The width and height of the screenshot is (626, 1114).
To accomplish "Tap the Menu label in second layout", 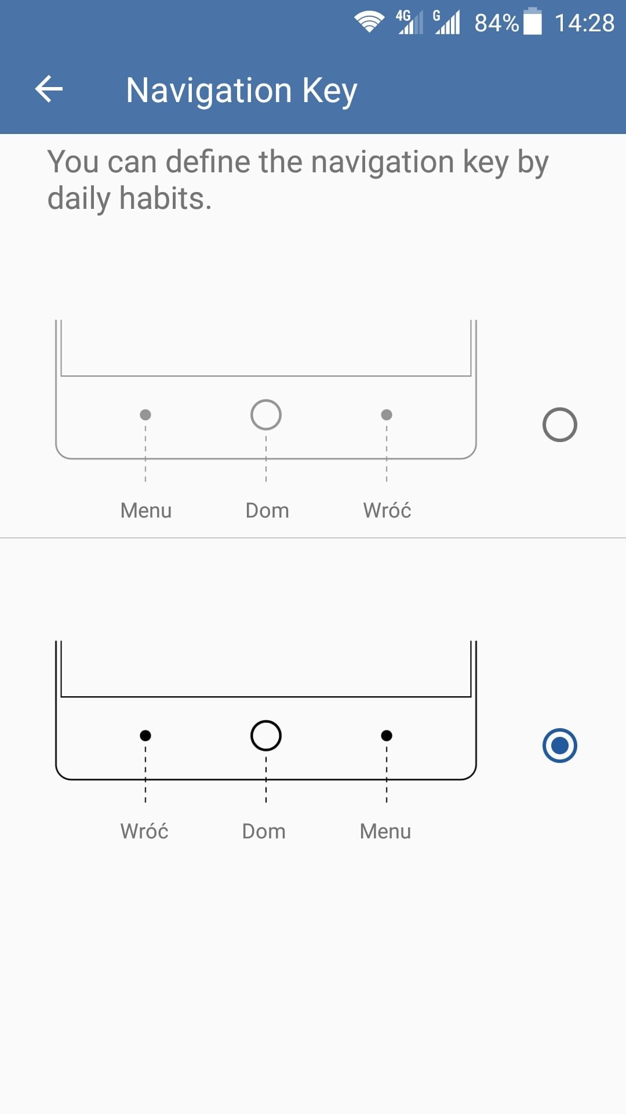I will (385, 831).
